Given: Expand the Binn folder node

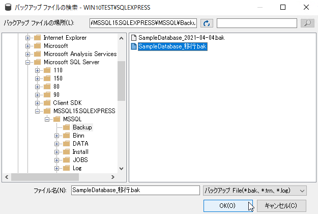Looking at the screenshot, I should (x=57, y=136).
